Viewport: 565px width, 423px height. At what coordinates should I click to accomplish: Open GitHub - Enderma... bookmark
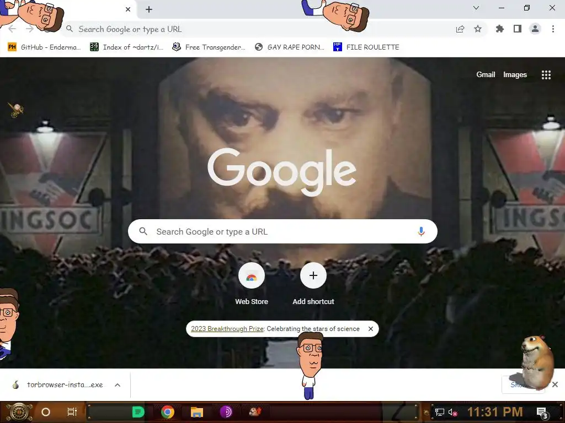[x=44, y=47]
